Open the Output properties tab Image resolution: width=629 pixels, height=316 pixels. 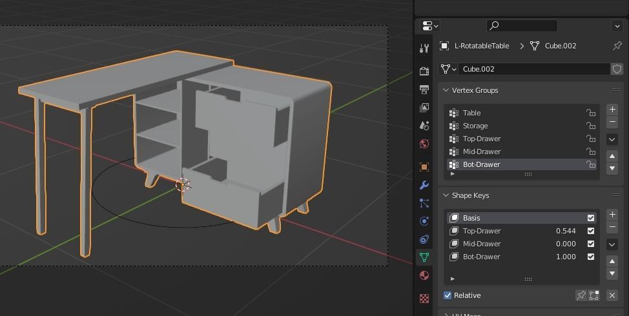(424, 89)
